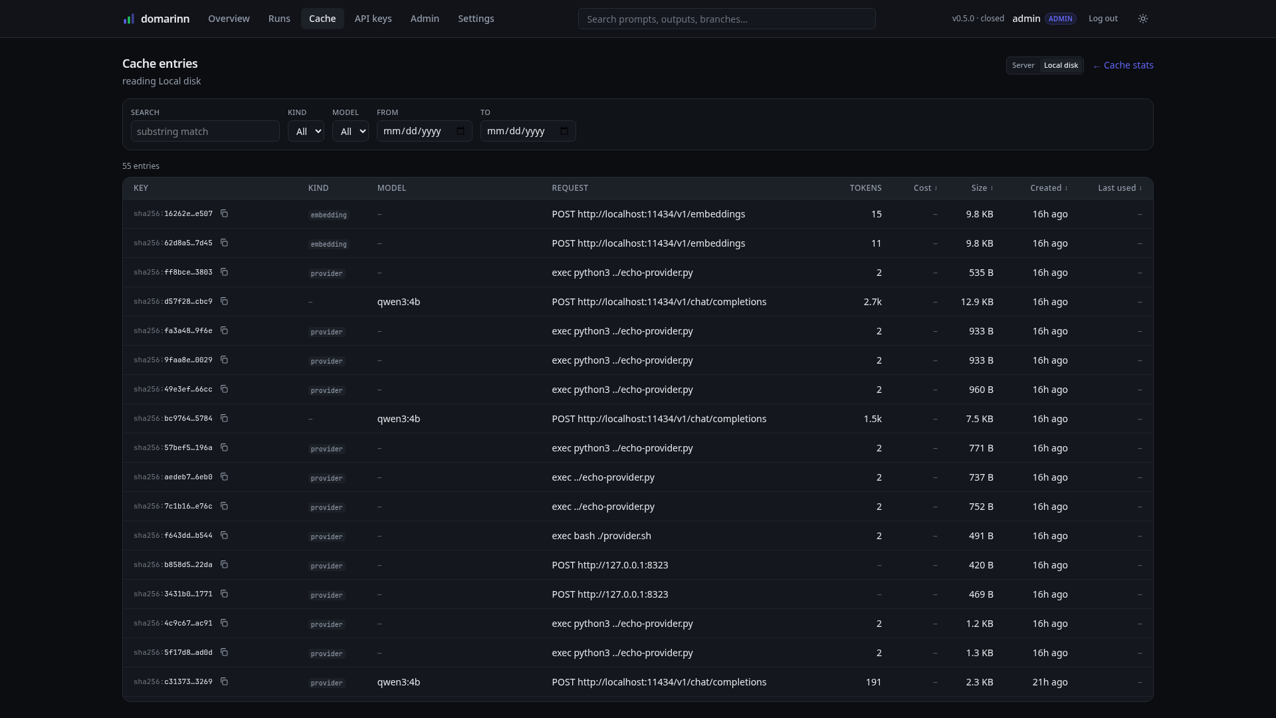Click the domarinn brand name
Viewport: 1276px width, 718px height.
click(x=165, y=19)
